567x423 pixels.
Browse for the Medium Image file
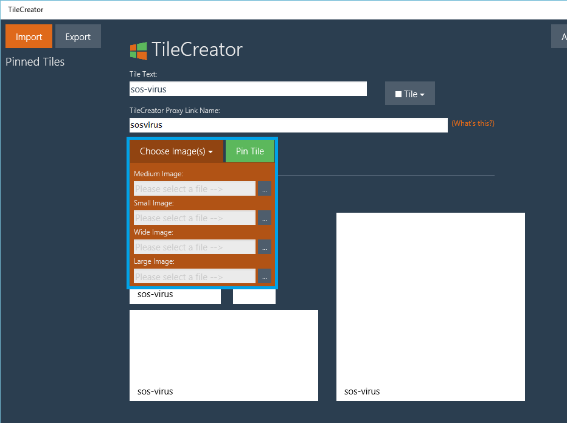(264, 188)
